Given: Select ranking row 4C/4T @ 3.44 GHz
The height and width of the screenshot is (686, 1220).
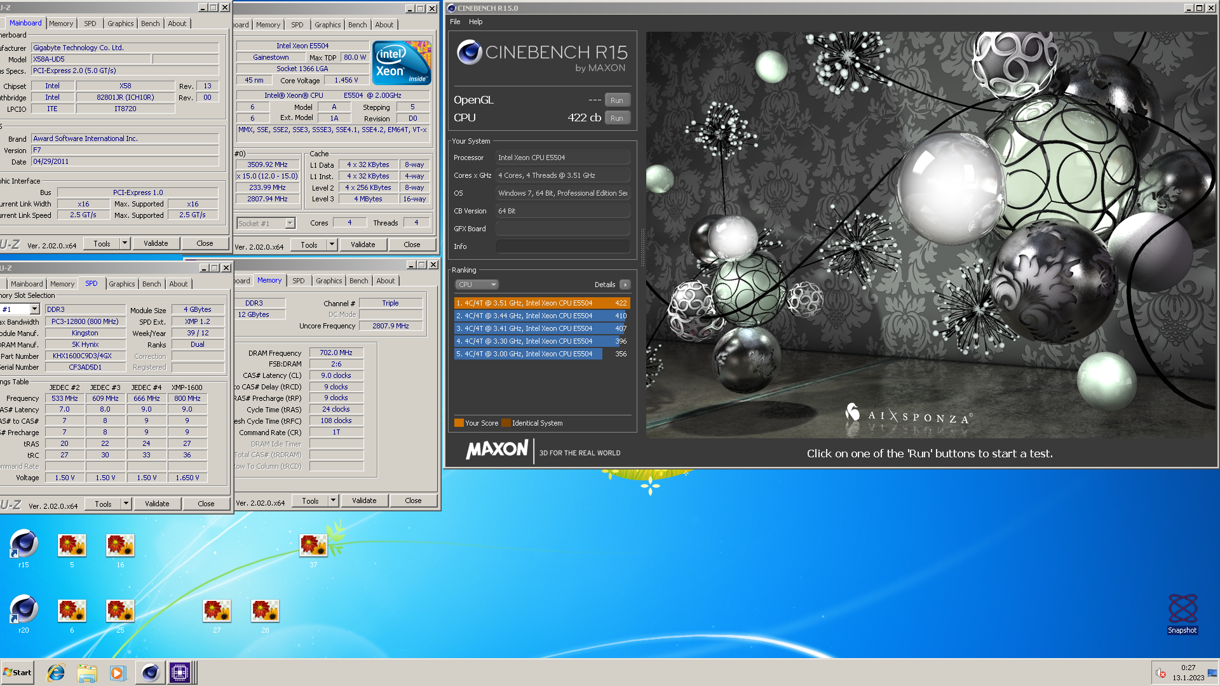Looking at the screenshot, I should 542,316.
